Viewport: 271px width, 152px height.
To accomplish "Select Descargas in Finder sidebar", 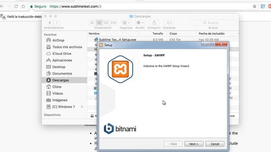I will [64, 80].
